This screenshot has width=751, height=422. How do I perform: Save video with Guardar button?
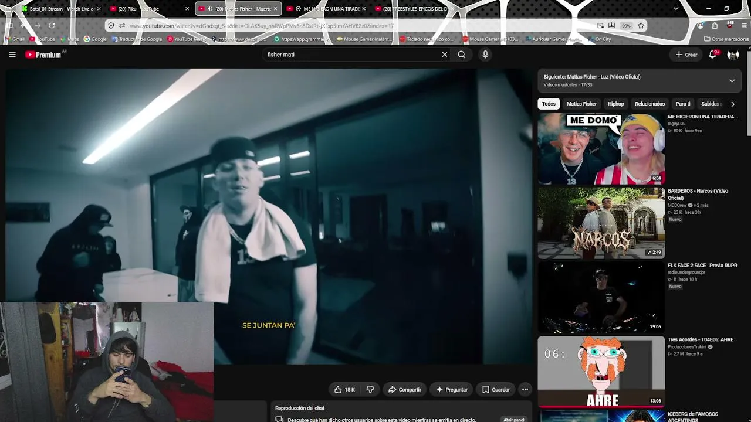pos(496,389)
